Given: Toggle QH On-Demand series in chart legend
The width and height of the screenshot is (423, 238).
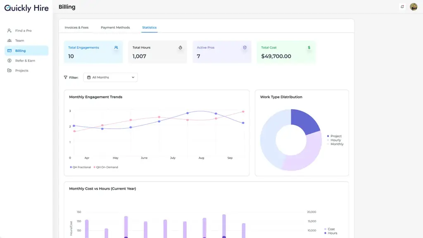Looking at the screenshot, I should click(x=106, y=167).
